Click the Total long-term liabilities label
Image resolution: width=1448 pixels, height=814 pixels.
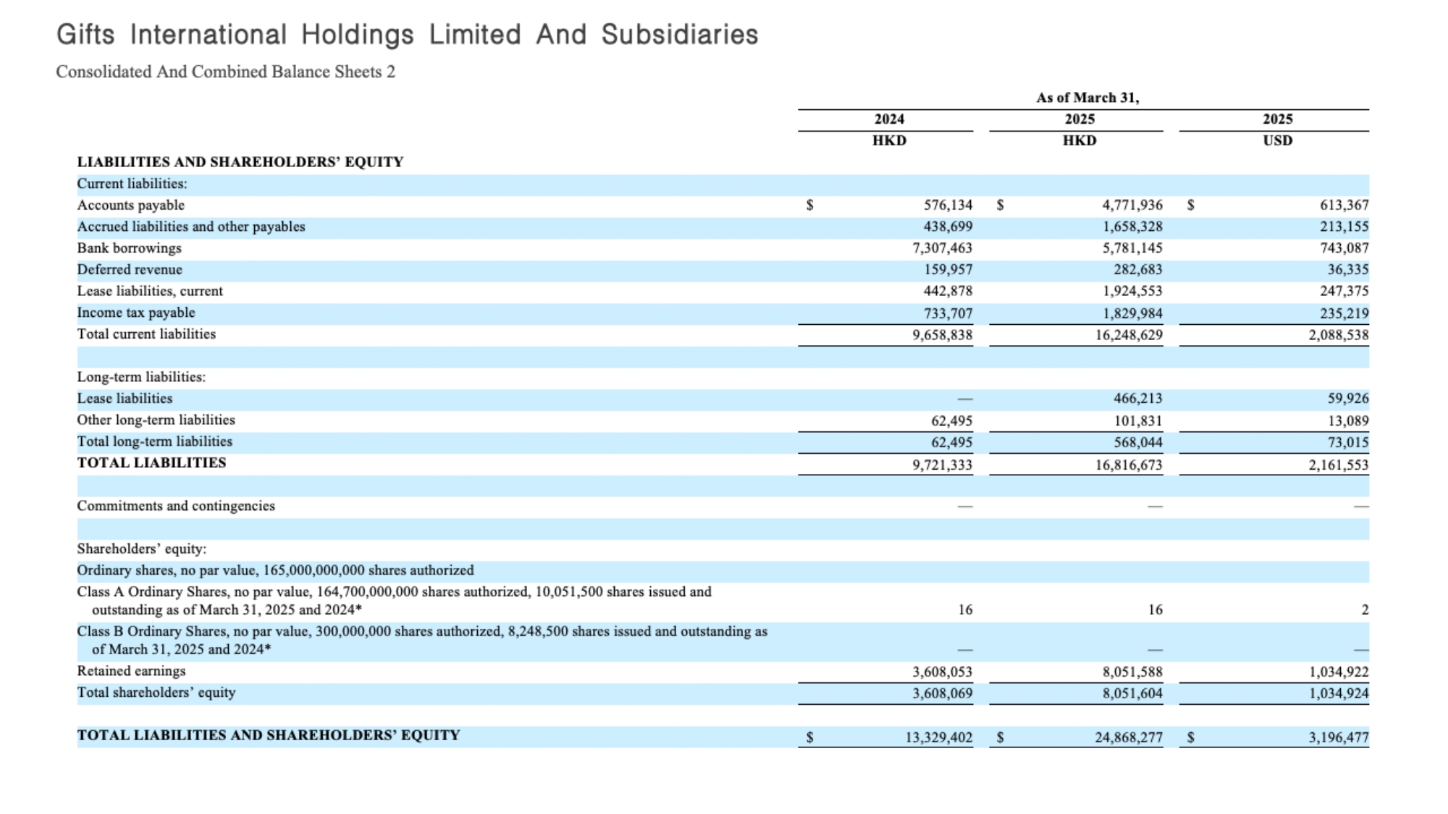[155, 441]
